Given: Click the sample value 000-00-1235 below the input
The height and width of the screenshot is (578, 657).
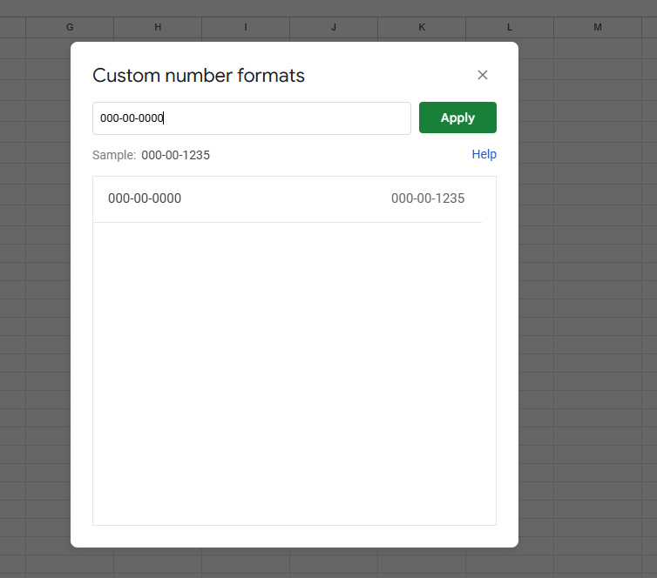Looking at the screenshot, I should tap(175, 155).
